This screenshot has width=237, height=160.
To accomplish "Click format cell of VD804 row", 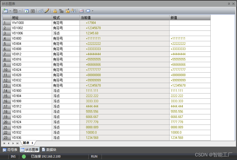I will pyautogui.click(x=66, y=44).
